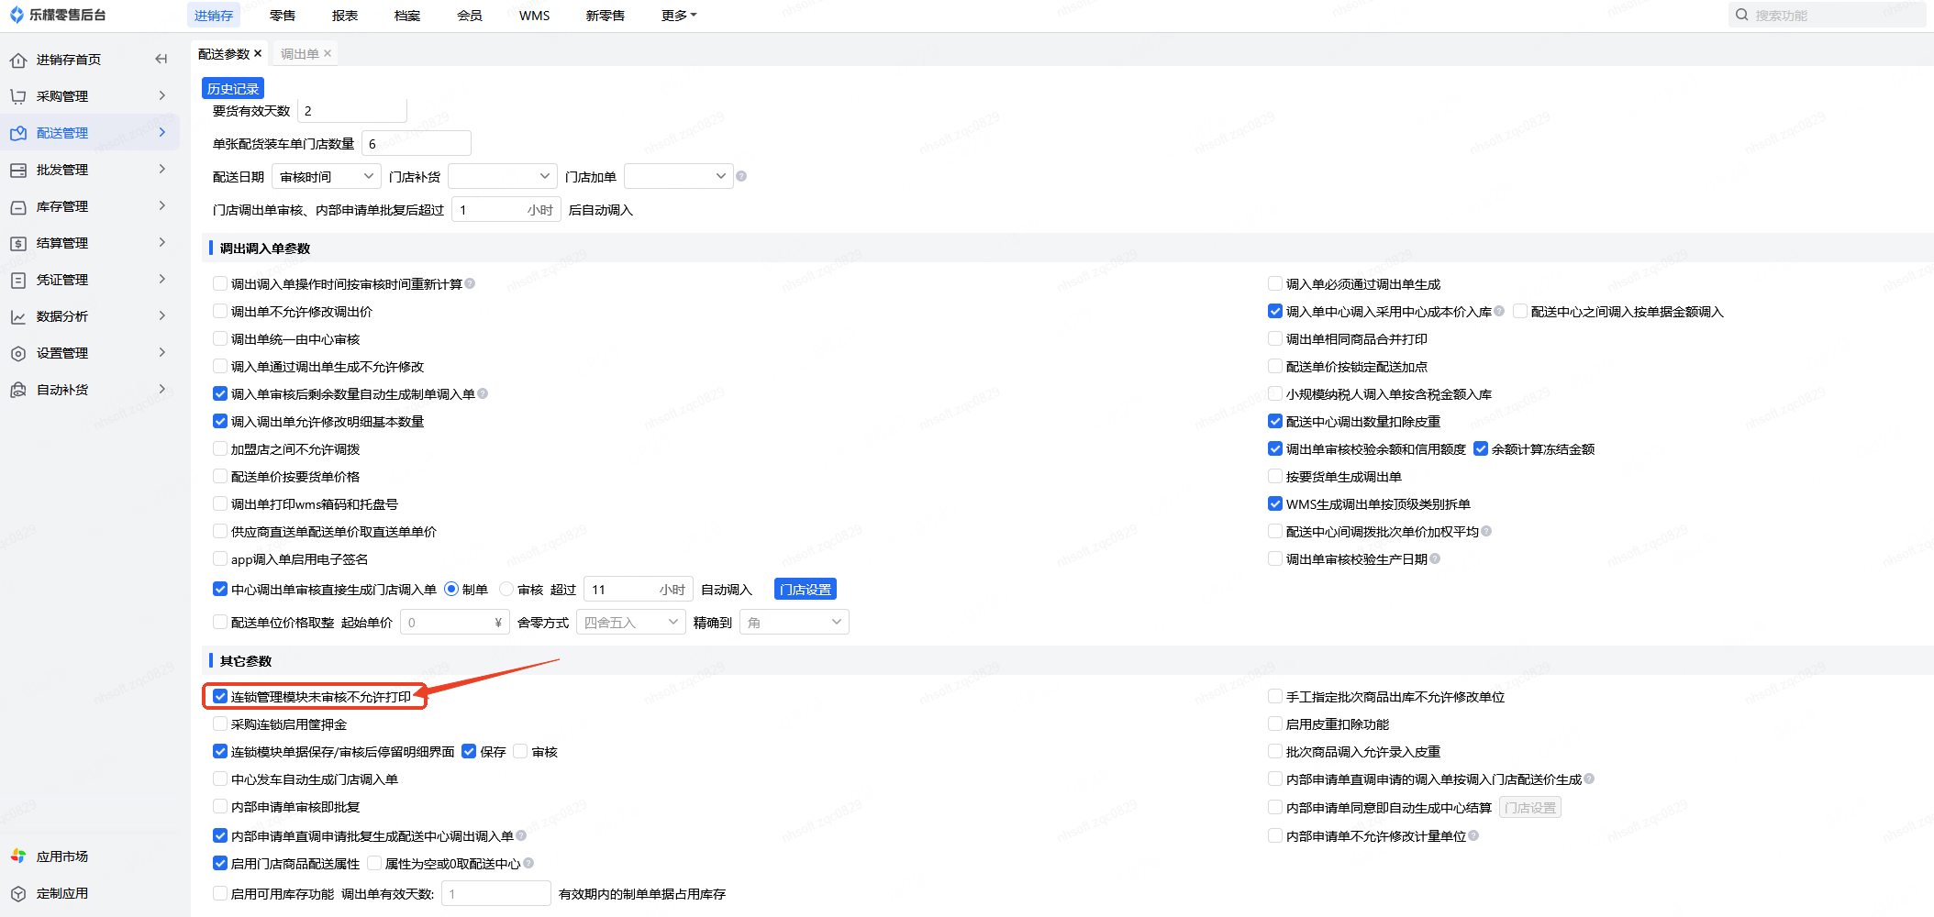1934x917 pixels.
Task: Expand 采购管理 sidebar menu chevron
Action: pos(162,95)
